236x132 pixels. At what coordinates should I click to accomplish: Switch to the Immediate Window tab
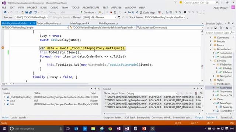[x=183, y=117]
